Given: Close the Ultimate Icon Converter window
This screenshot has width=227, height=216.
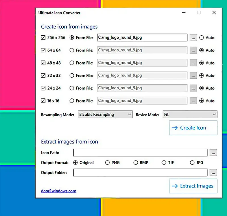Looking at the screenshot, I should coord(214,13).
